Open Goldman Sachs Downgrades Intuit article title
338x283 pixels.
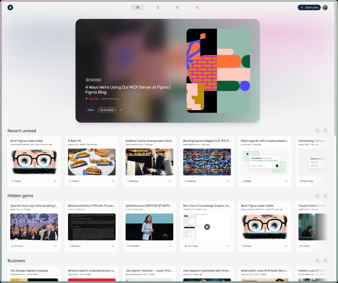(x=149, y=141)
